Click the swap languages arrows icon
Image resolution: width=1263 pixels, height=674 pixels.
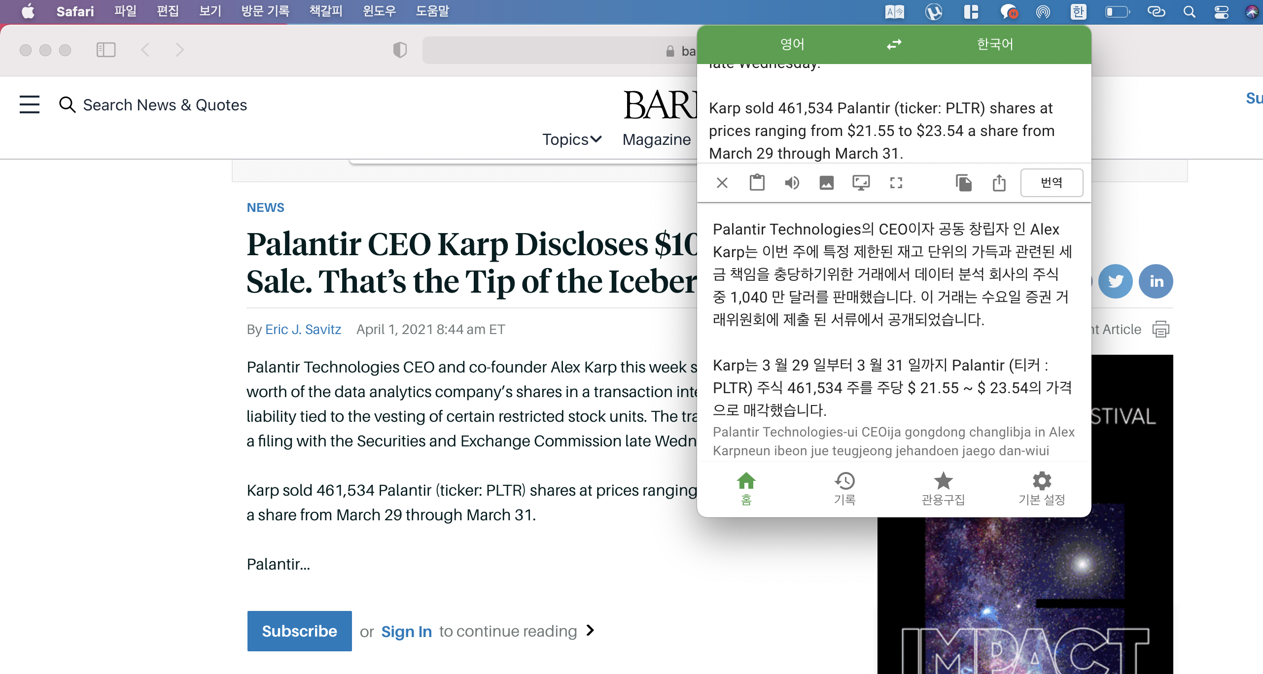click(x=894, y=44)
